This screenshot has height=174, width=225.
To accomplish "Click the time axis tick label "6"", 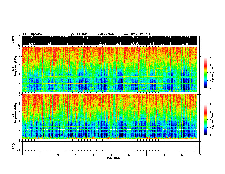I will pos(129,155).
